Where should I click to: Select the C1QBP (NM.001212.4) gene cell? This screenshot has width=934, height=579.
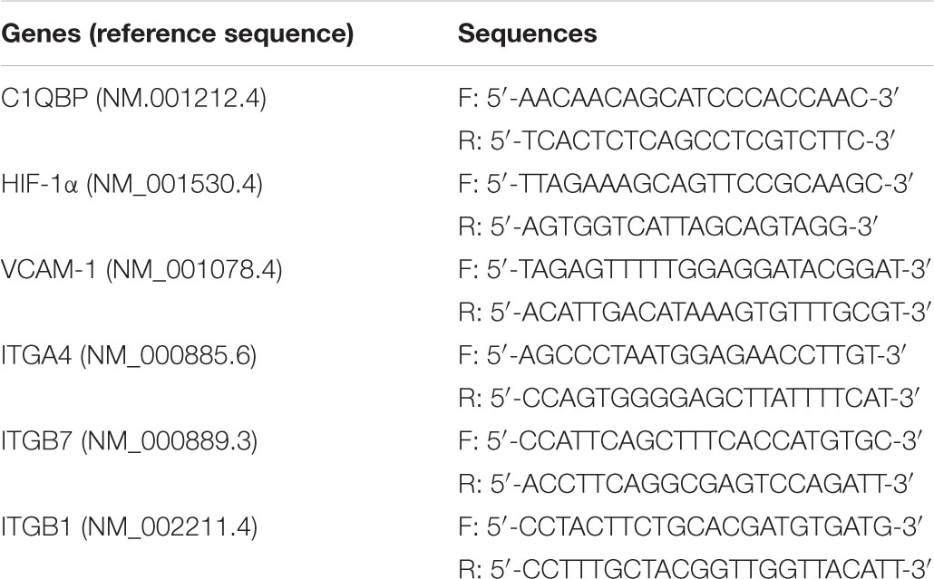point(133,99)
